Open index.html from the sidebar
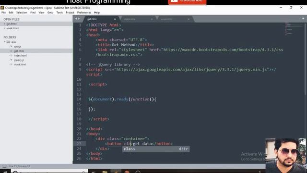307x173 pixels. click(20, 56)
